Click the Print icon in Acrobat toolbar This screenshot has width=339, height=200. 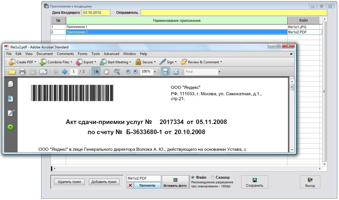click(x=22, y=72)
